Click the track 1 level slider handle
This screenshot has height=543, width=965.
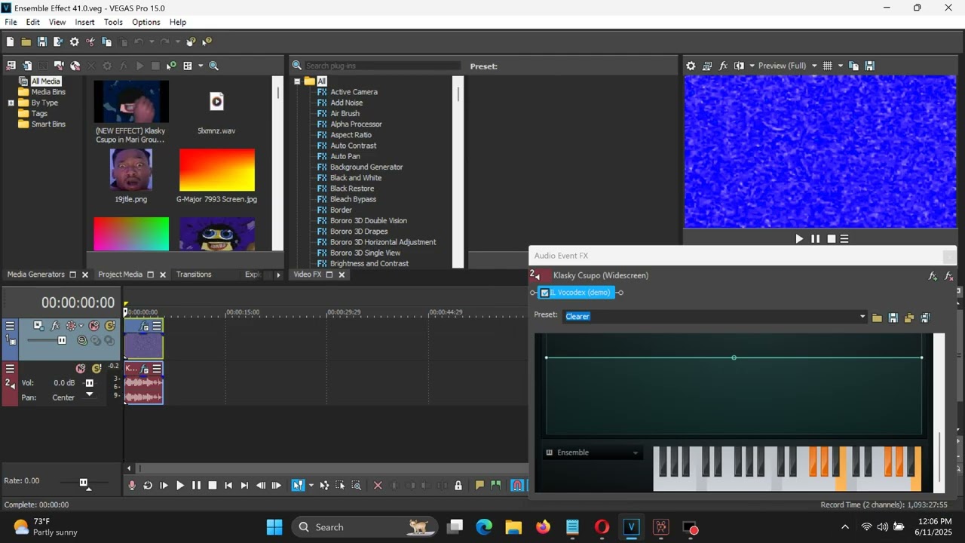click(62, 341)
